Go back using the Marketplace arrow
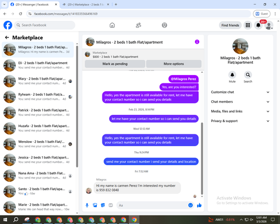The width and height of the screenshot is (280, 224). coord(7,38)
